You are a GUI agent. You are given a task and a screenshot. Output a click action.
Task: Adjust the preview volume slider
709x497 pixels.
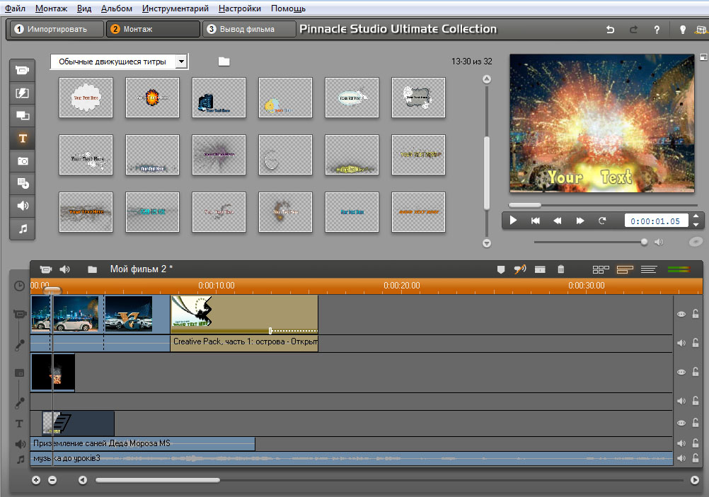(643, 242)
